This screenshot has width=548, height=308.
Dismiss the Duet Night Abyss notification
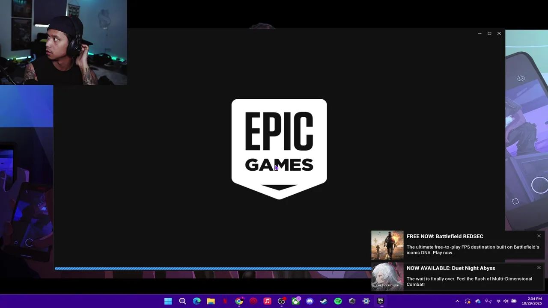point(539,268)
